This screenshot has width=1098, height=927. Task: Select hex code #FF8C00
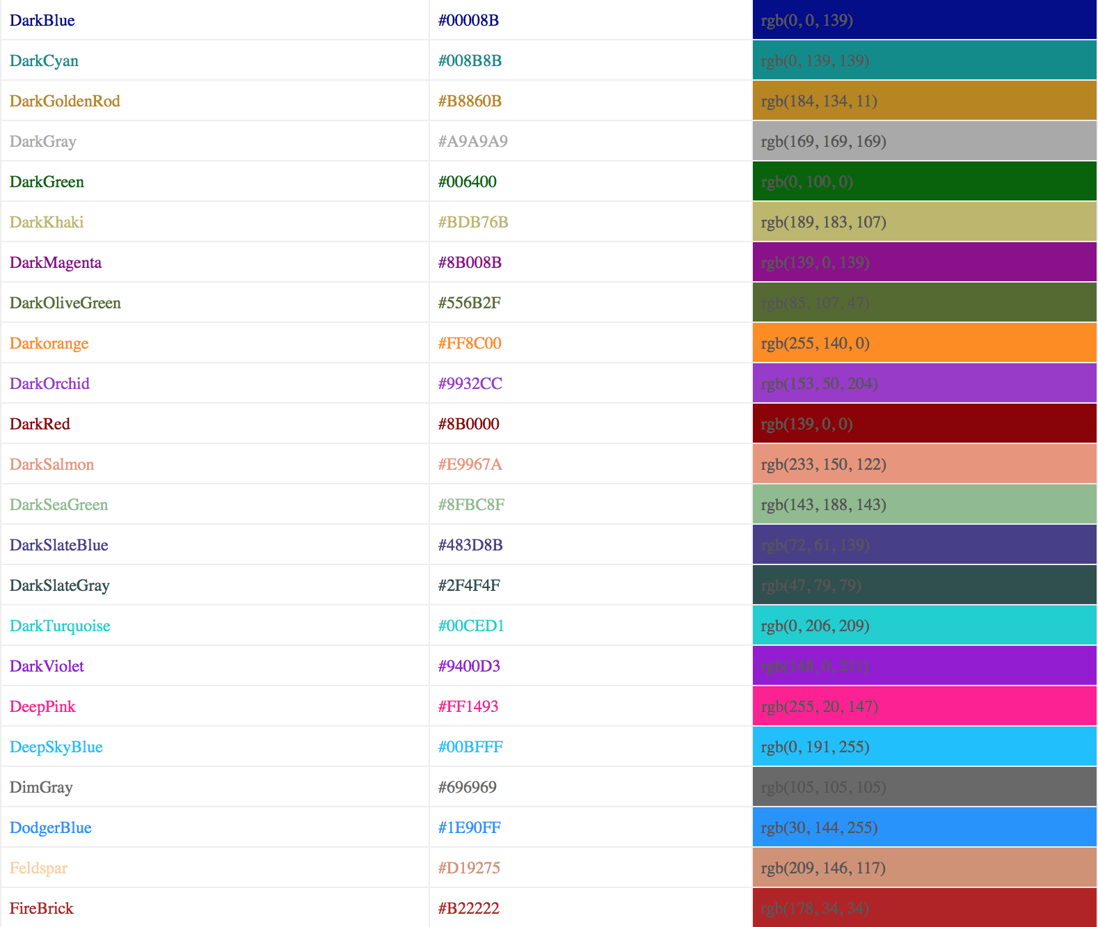pyautogui.click(x=470, y=343)
